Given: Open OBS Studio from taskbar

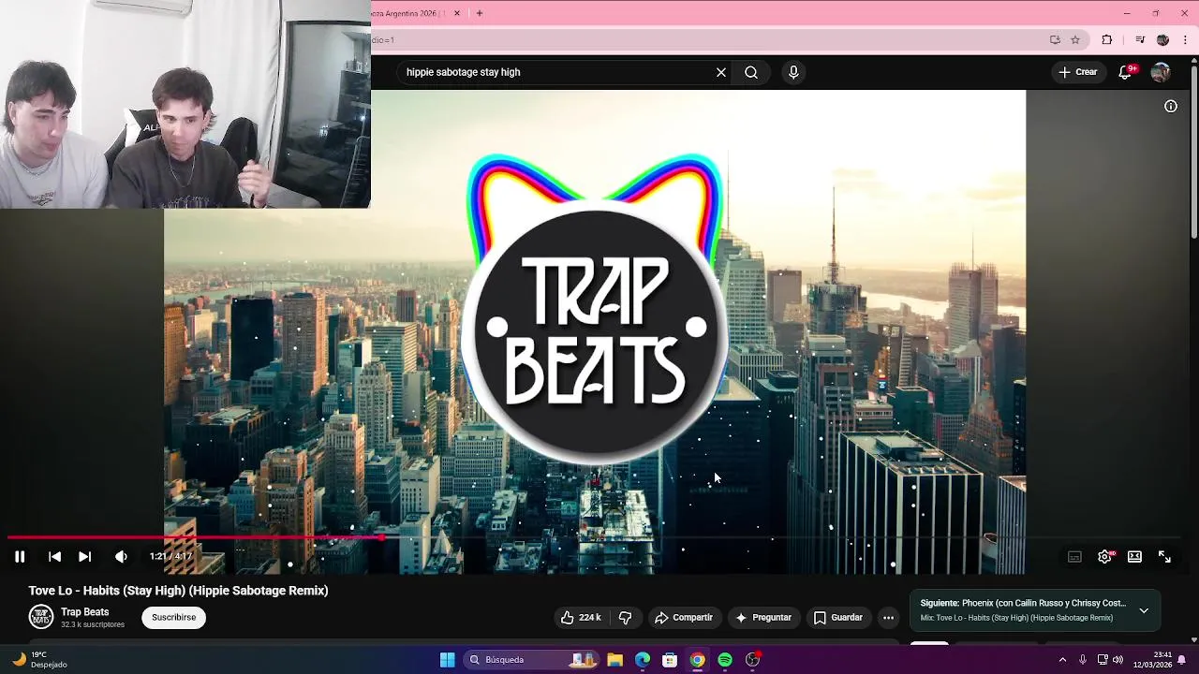Looking at the screenshot, I should point(752,660).
